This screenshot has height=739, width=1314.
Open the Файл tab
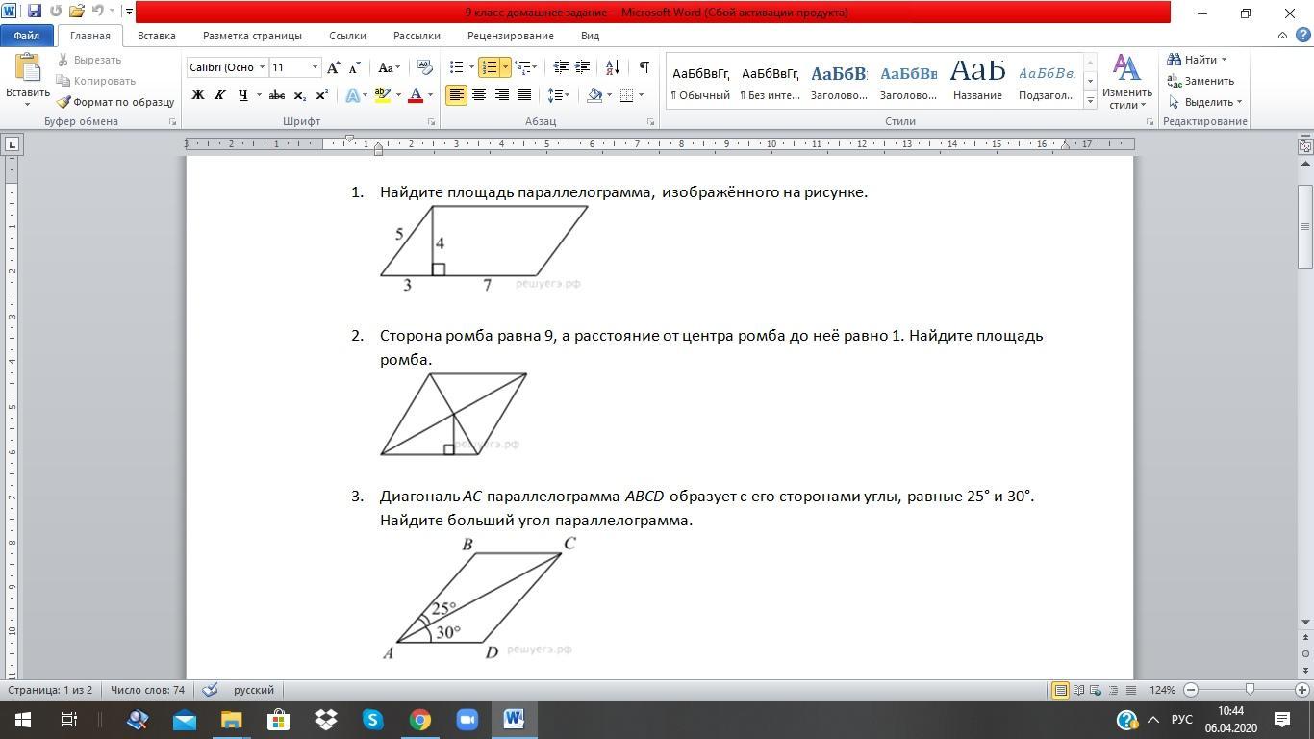pyautogui.click(x=27, y=36)
